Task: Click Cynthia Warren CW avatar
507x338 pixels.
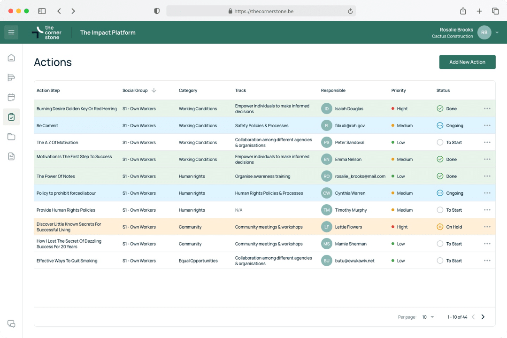Action: [x=327, y=193]
